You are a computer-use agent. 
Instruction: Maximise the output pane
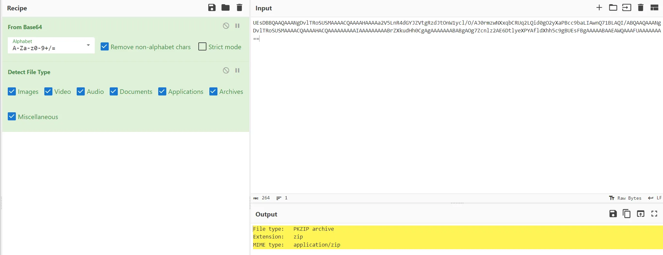(x=654, y=214)
